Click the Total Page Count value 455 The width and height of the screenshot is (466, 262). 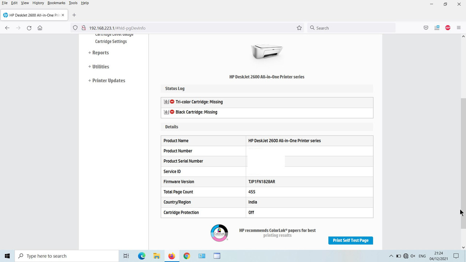click(x=252, y=192)
